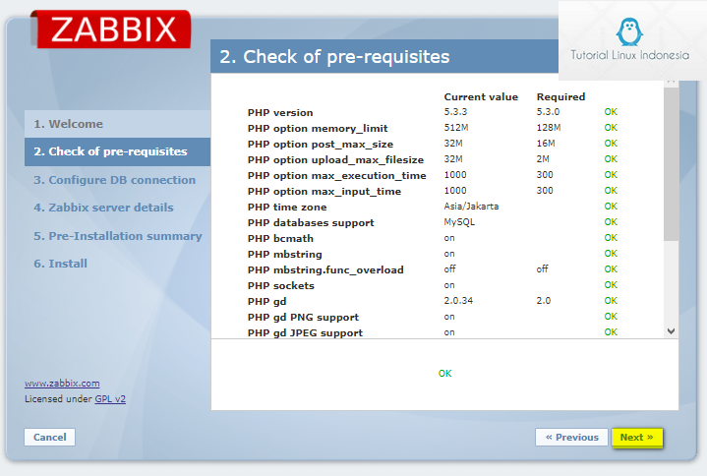The height and width of the screenshot is (476, 707).
Task: Click the ZABBIX logo
Action: tap(111, 29)
